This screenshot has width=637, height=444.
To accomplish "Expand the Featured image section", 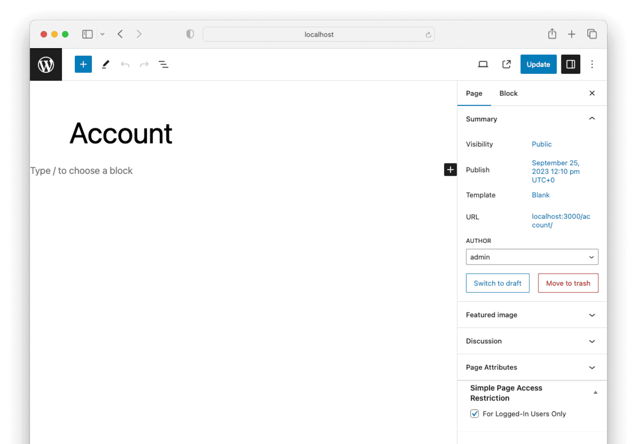I will 532,315.
